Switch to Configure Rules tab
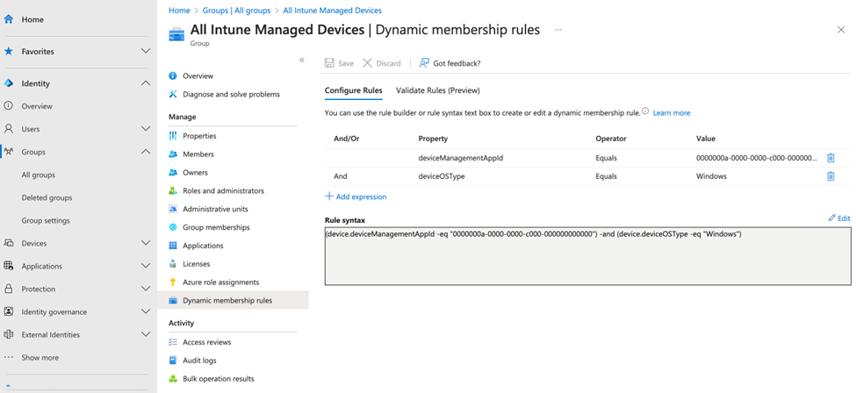 pos(353,90)
